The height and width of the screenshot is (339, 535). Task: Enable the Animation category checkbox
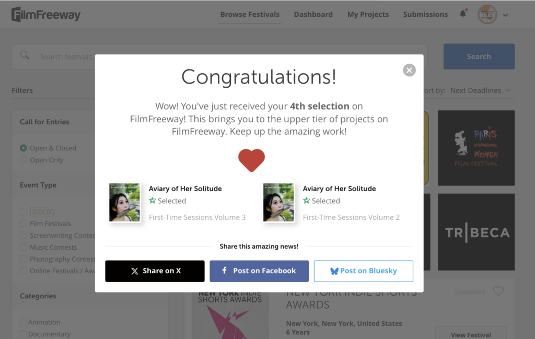point(24,322)
